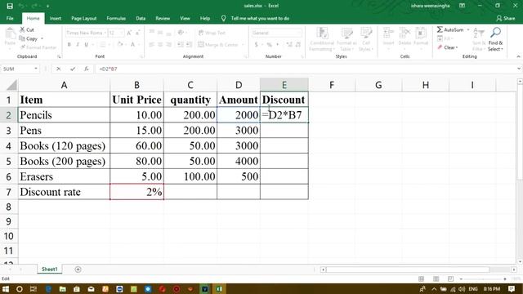Cut the selection with the scissors icon
This screenshot has height=294, width=523.
pyautogui.click(x=27, y=29)
